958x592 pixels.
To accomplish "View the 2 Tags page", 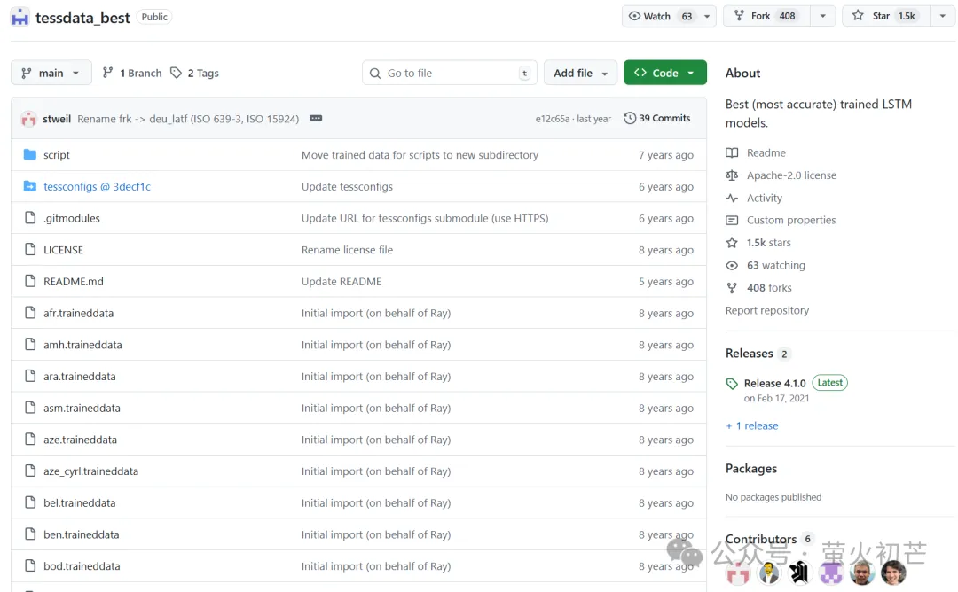I will pos(195,74).
